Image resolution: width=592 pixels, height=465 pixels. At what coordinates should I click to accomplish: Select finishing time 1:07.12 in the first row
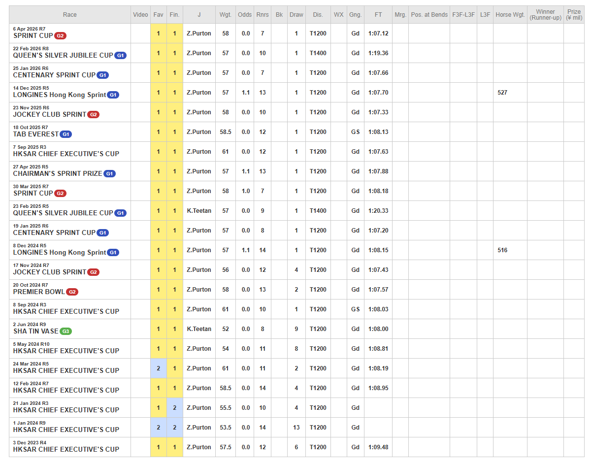tap(378, 33)
